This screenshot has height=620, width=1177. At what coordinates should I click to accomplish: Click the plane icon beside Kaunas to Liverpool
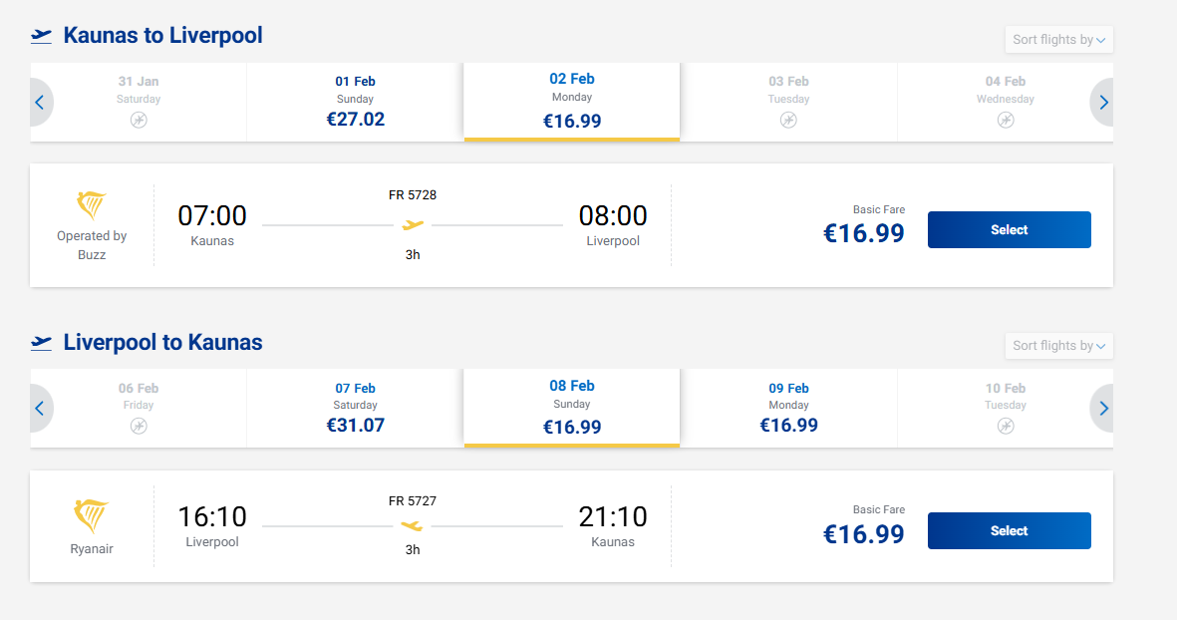pyautogui.click(x=41, y=36)
